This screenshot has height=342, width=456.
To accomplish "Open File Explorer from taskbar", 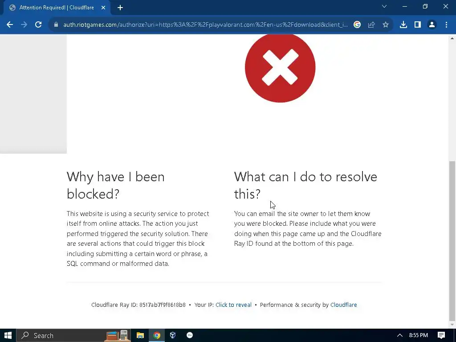I will [140, 335].
